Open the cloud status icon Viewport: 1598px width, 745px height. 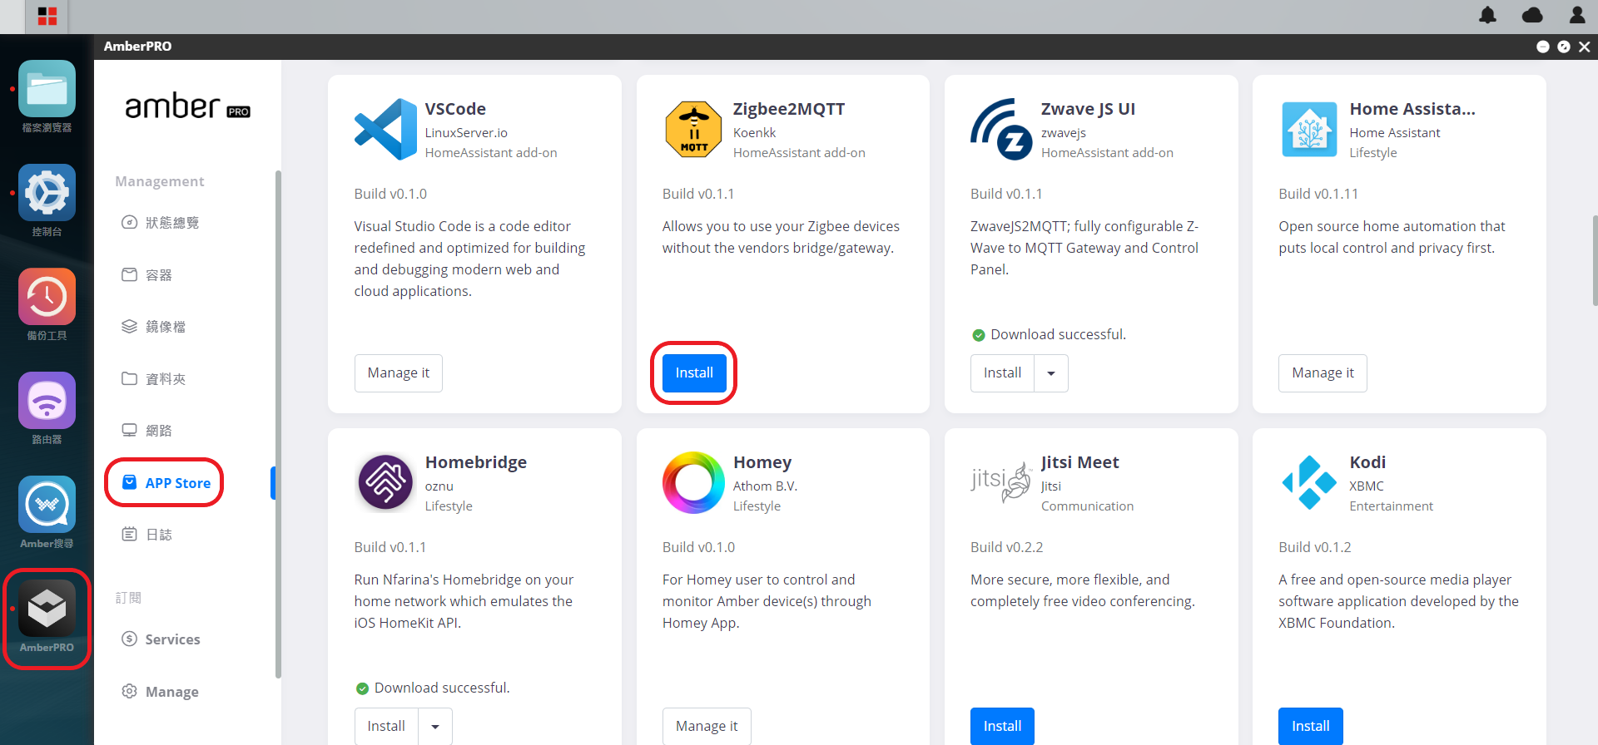pyautogui.click(x=1532, y=15)
